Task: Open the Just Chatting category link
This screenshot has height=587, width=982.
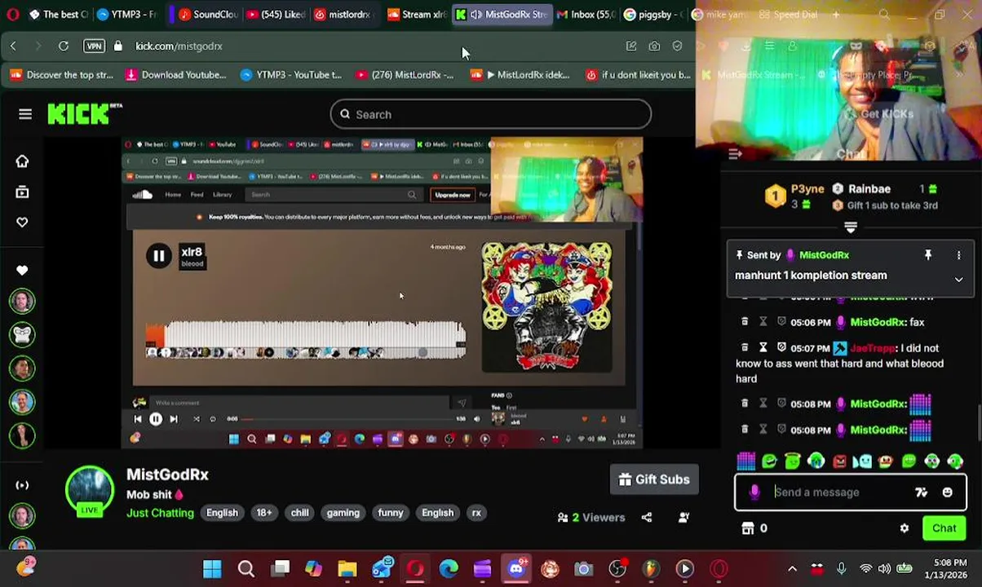Action: 160,513
